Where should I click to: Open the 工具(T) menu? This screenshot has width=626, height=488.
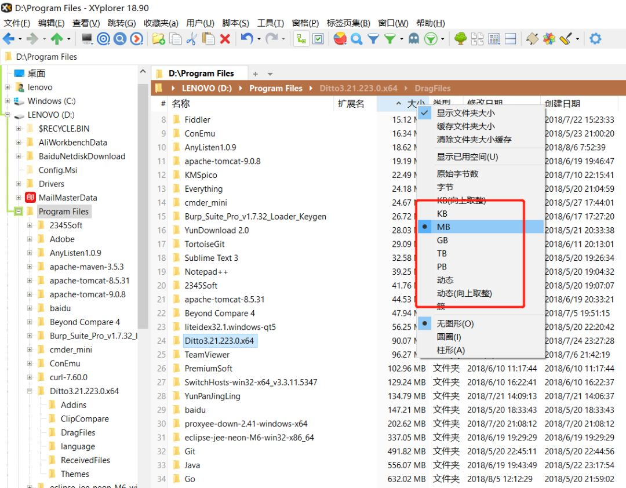[270, 23]
